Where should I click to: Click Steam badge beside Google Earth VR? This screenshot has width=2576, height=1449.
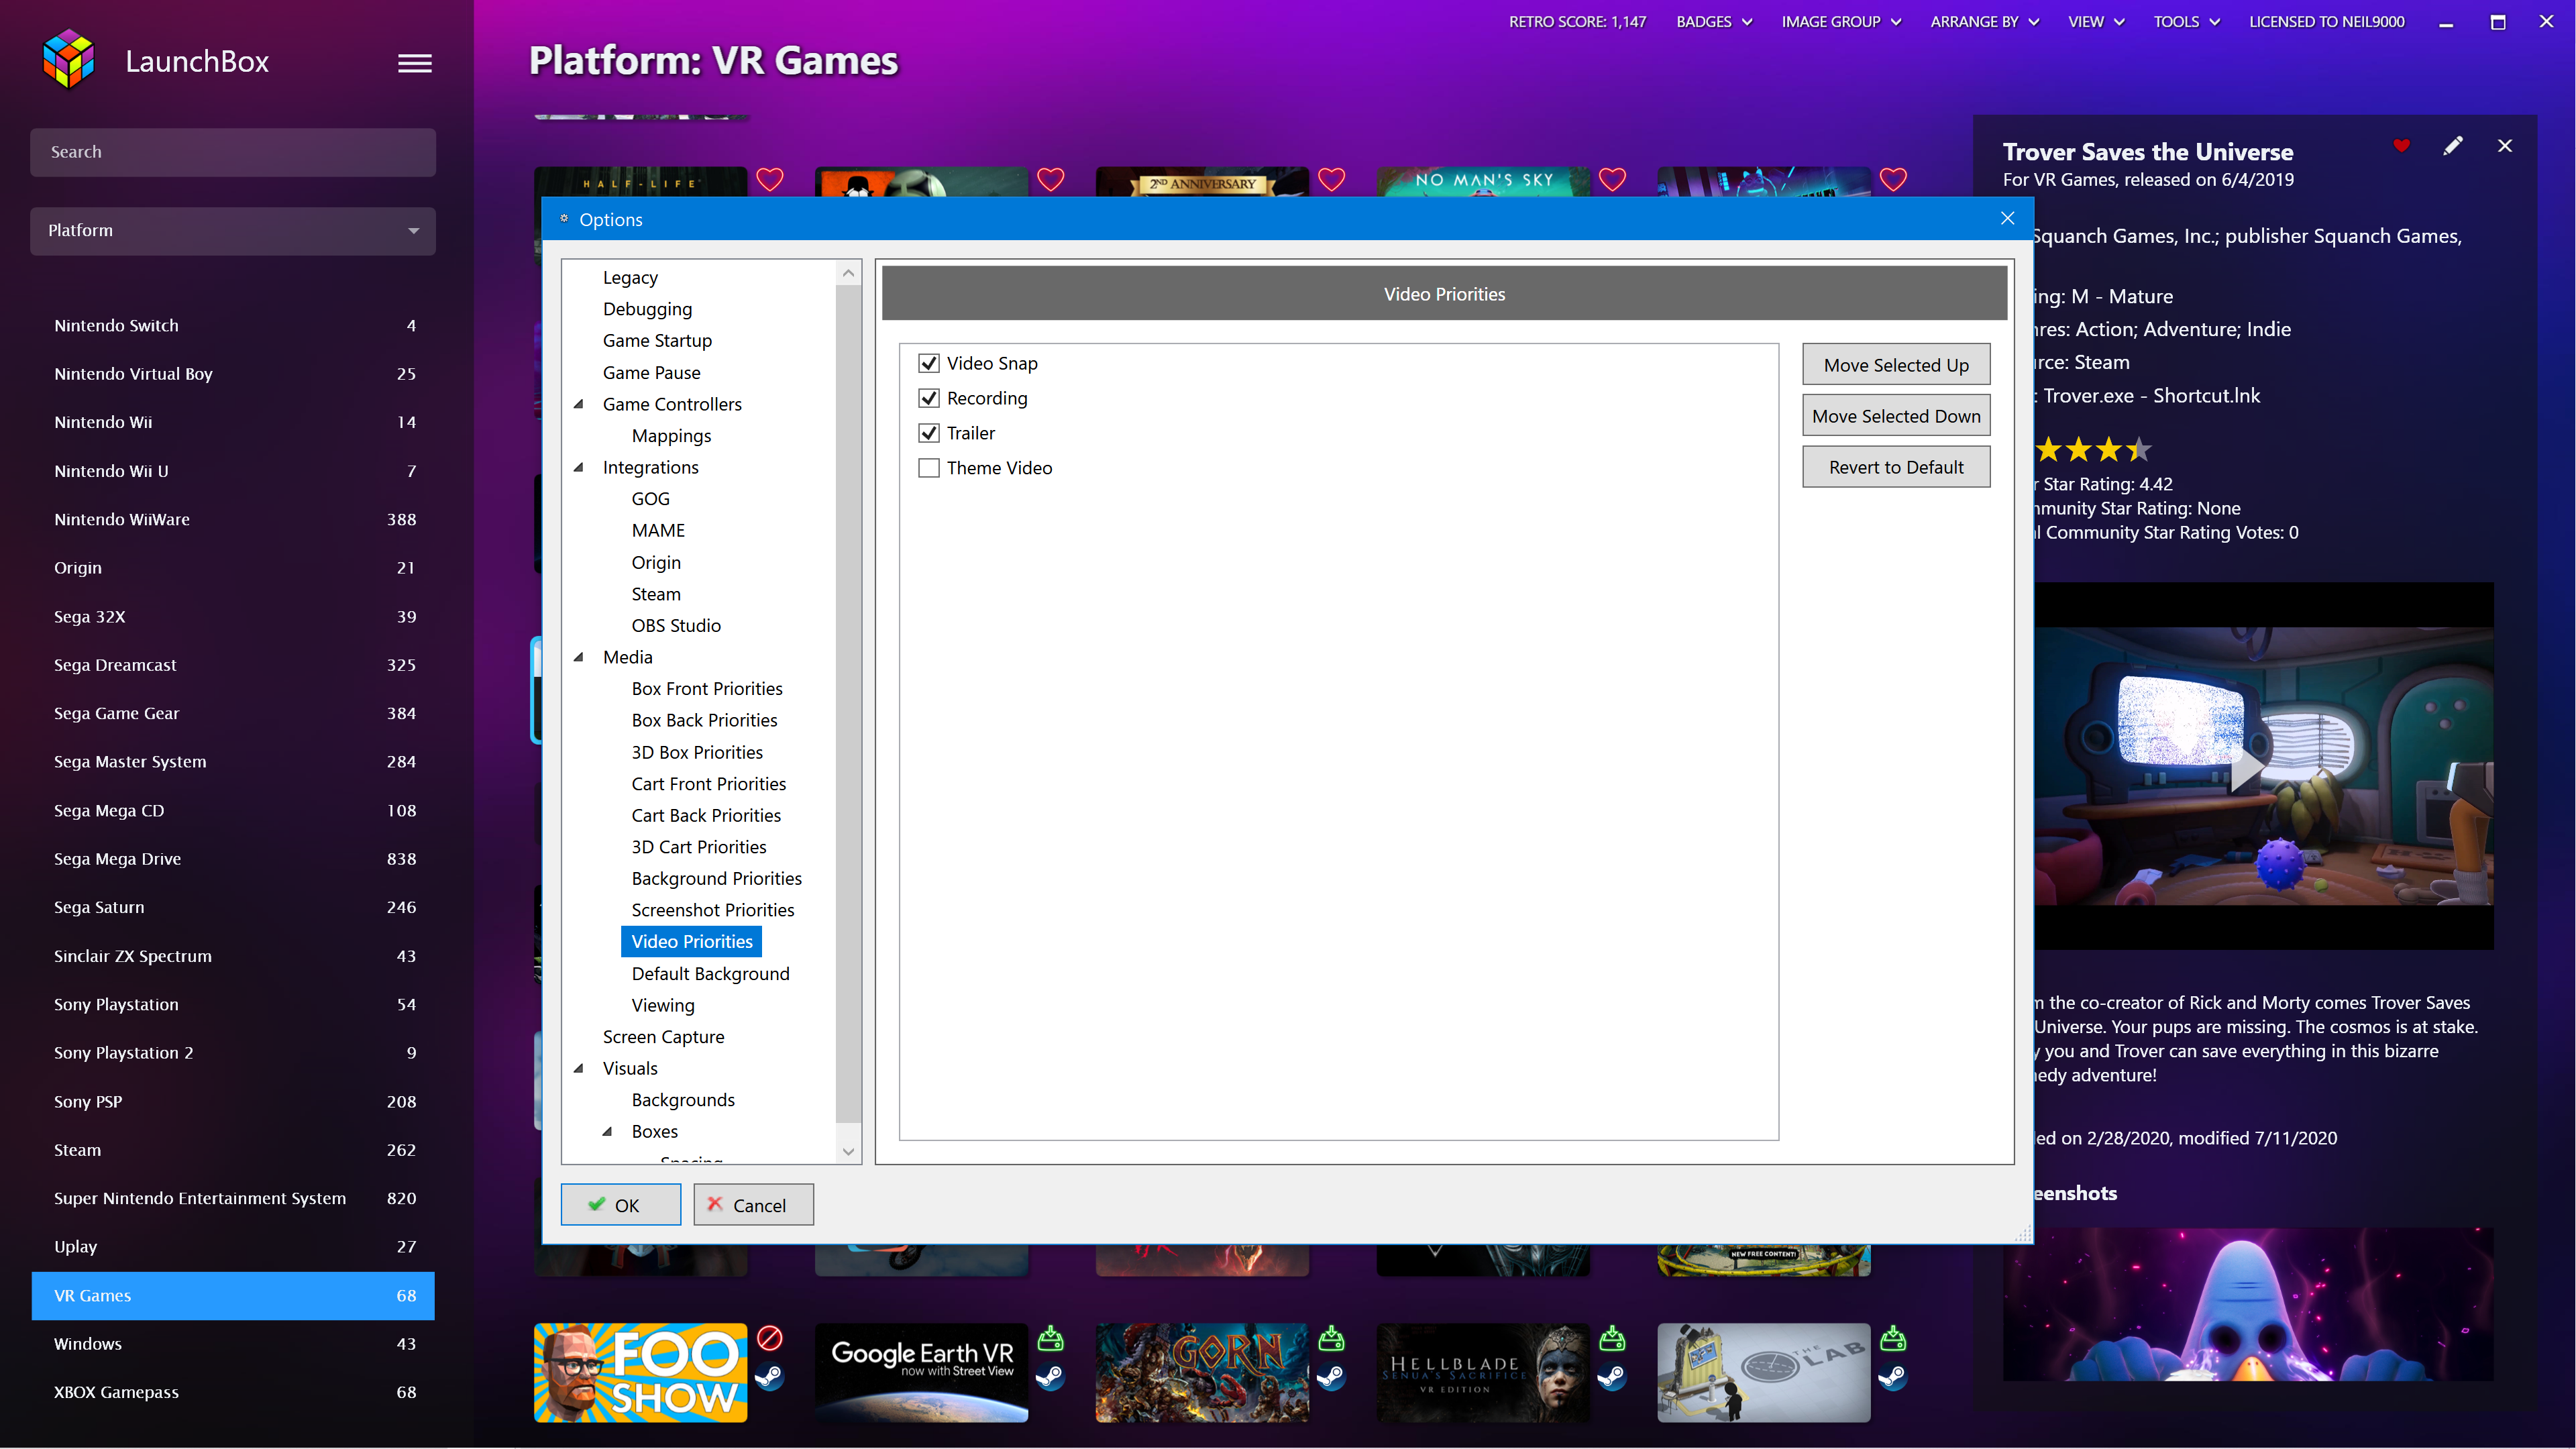pos(1050,1378)
